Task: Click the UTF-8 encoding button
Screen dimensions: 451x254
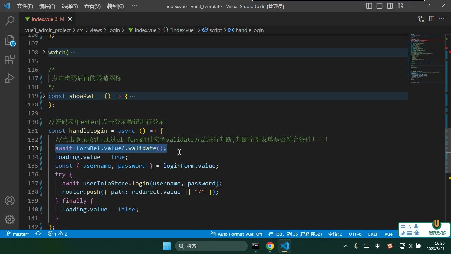Action: coord(355,234)
